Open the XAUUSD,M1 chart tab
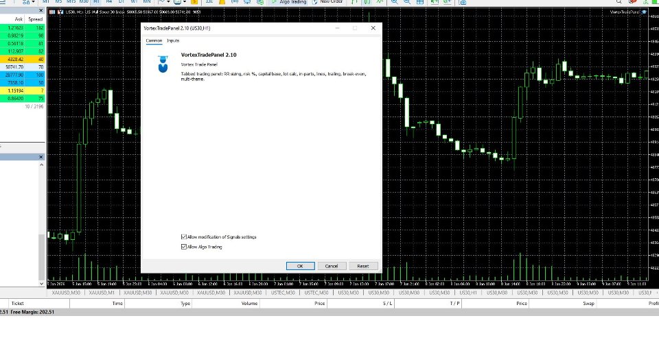Image resolution: width=659 pixels, height=340 pixels. [102, 293]
